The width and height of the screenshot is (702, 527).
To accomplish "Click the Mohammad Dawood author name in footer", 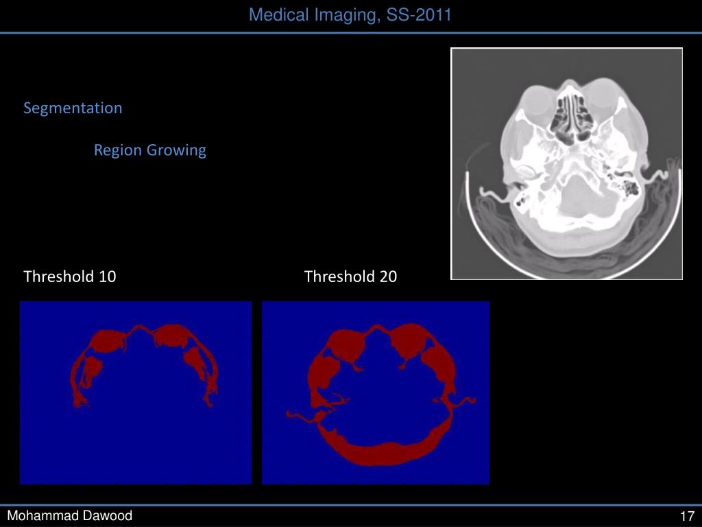I will coord(69,516).
